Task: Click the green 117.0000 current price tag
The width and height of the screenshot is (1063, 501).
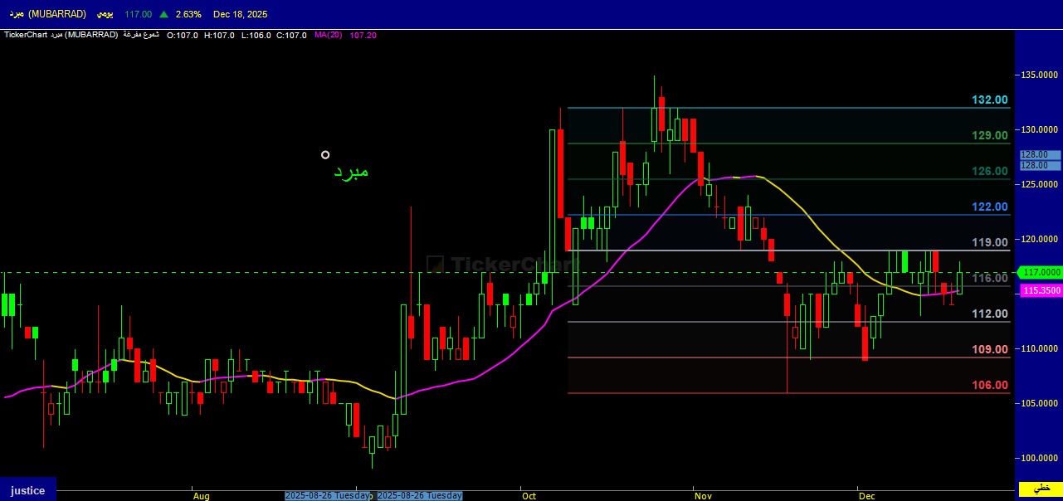Action: click(x=1041, y=272)
